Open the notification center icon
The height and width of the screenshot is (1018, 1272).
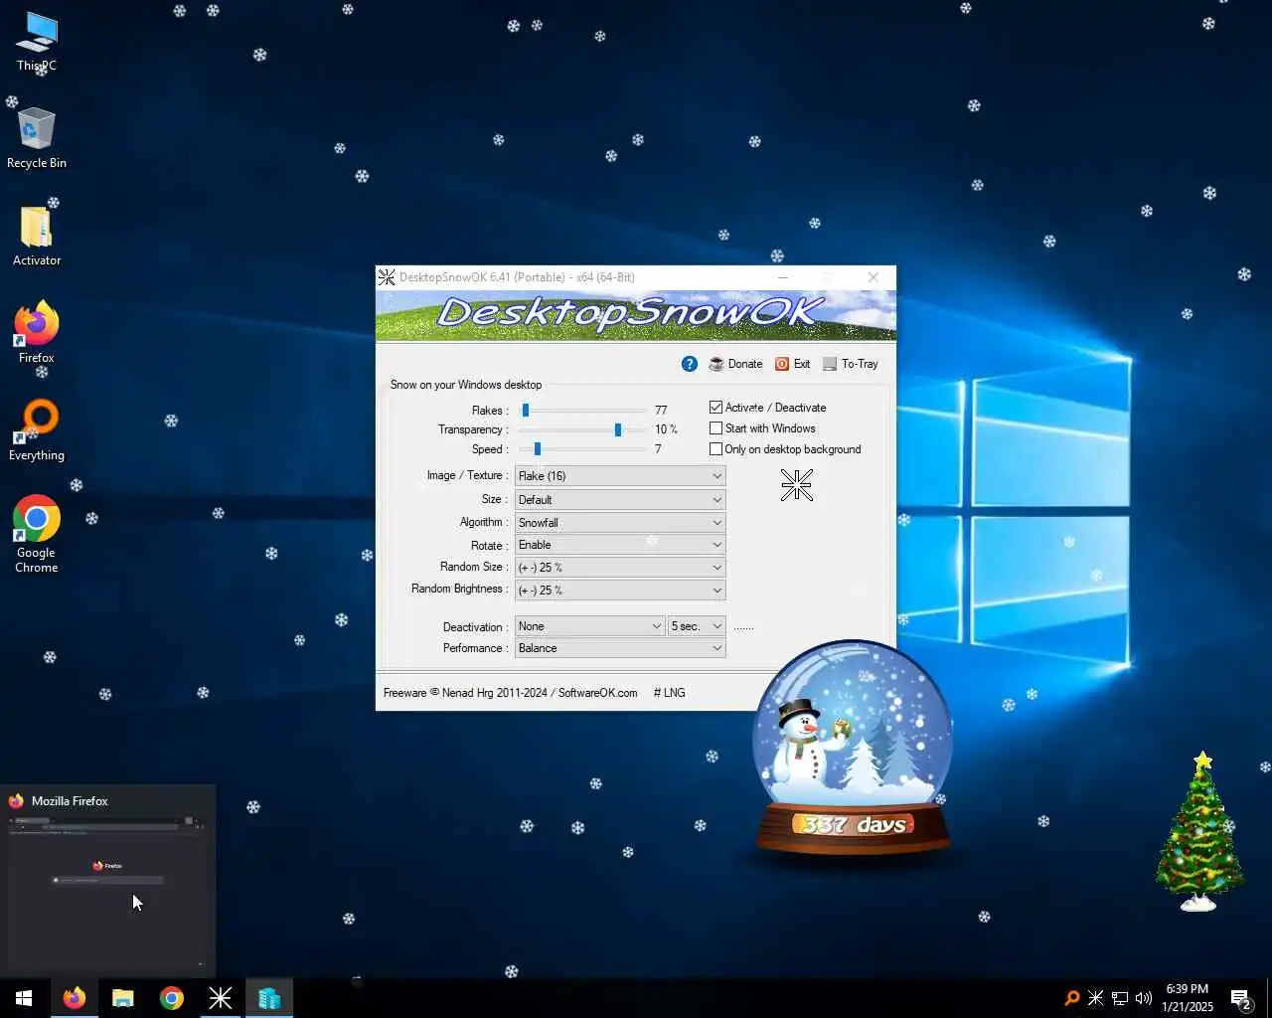(1241, 998)
